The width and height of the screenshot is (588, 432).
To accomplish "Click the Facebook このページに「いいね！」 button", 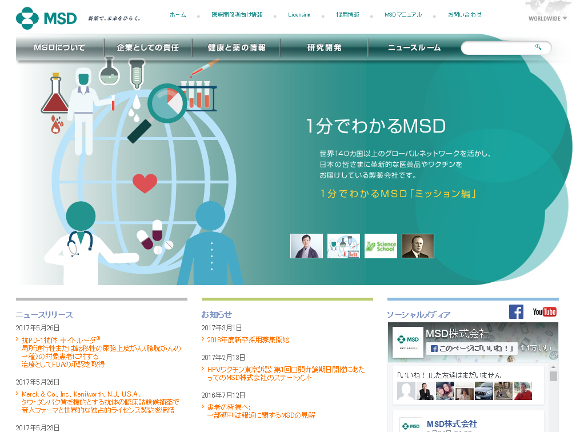I will pyautogui.click(x=472, y=349).
